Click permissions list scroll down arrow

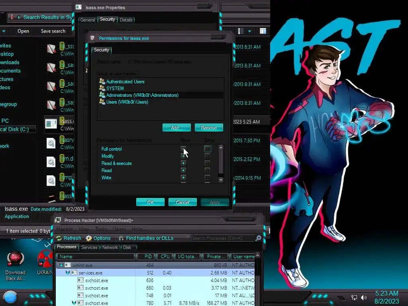click(221, 180)
